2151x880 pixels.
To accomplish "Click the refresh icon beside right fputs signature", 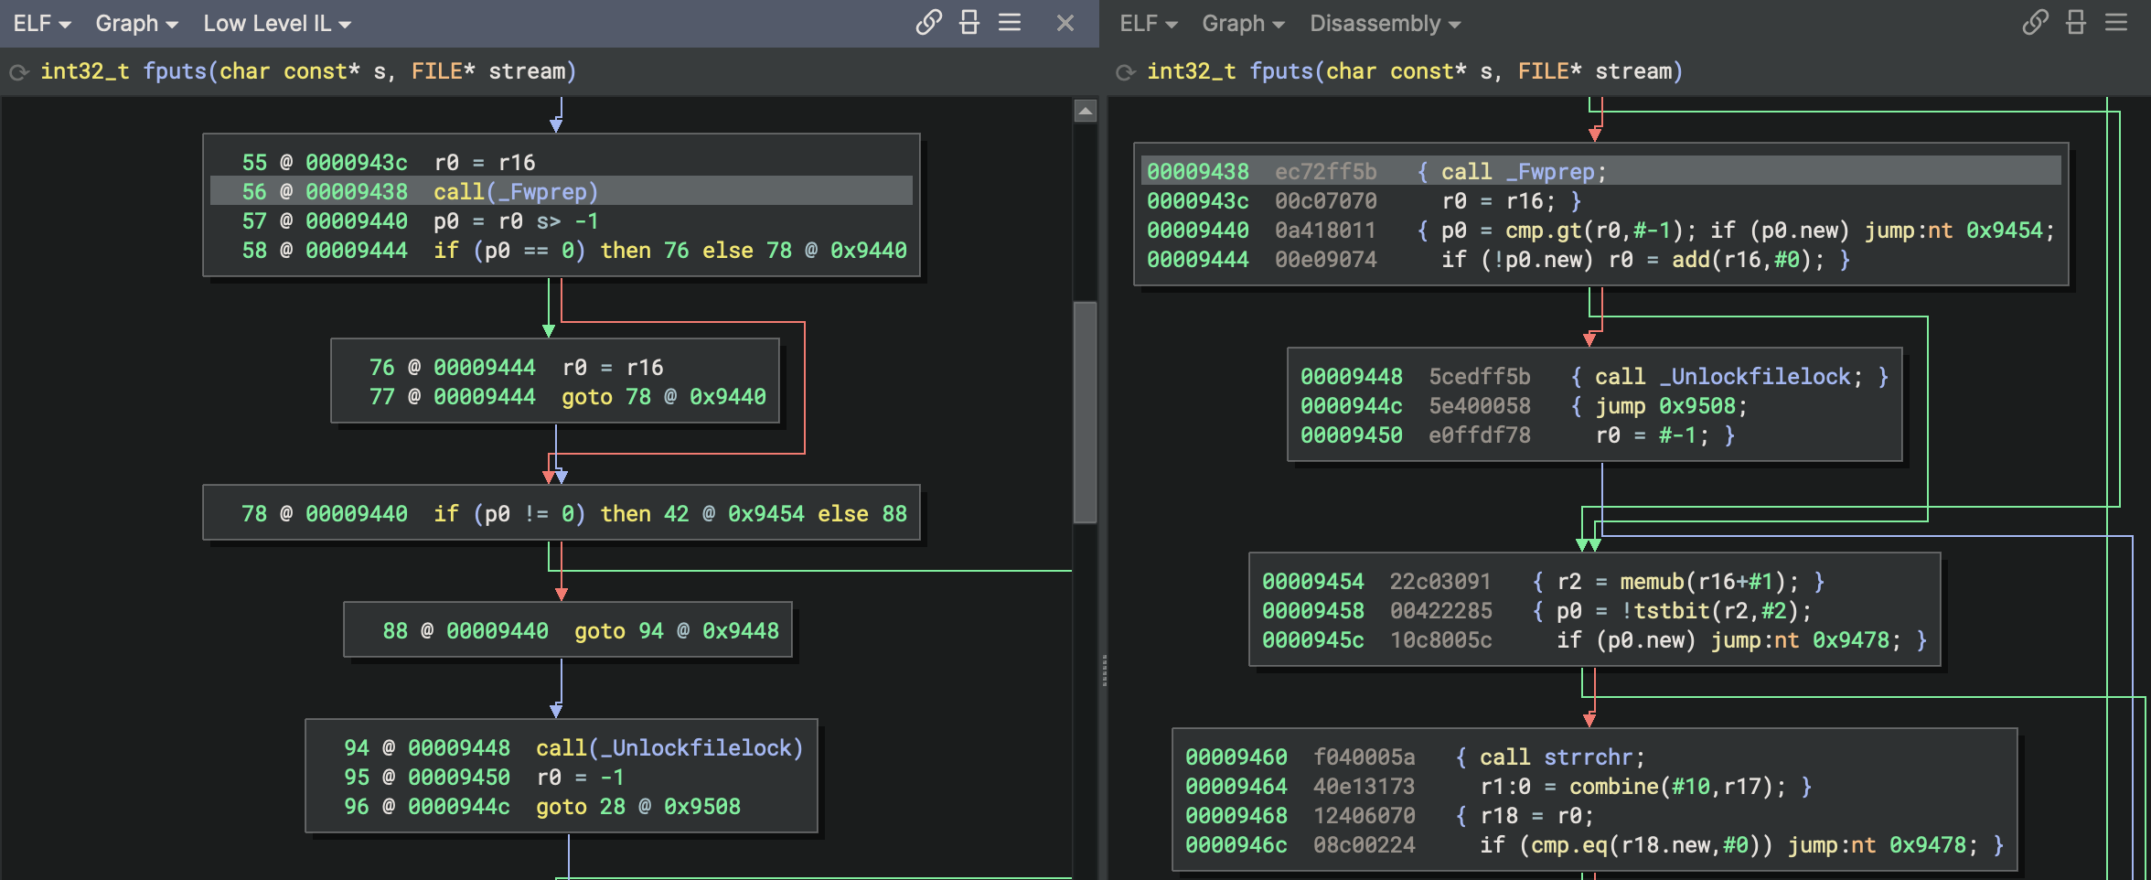I will coord(1126,71).
